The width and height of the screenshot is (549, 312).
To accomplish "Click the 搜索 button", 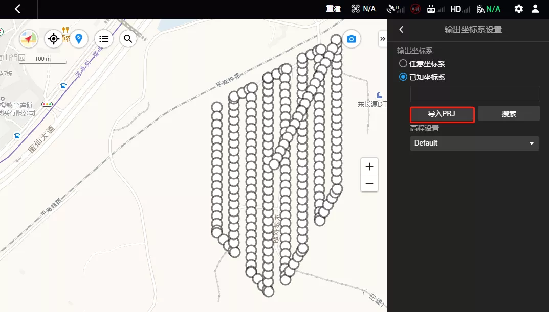I will click(509, 114).
